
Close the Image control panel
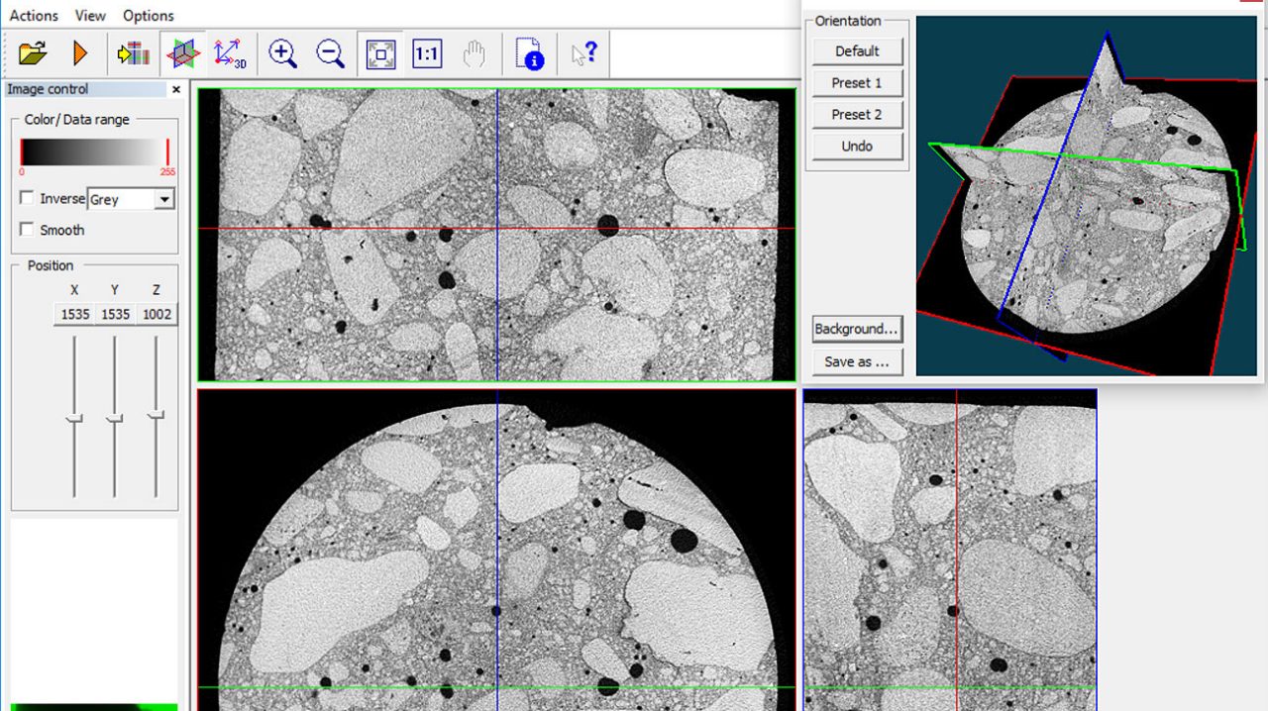click(x=176, y=89)
